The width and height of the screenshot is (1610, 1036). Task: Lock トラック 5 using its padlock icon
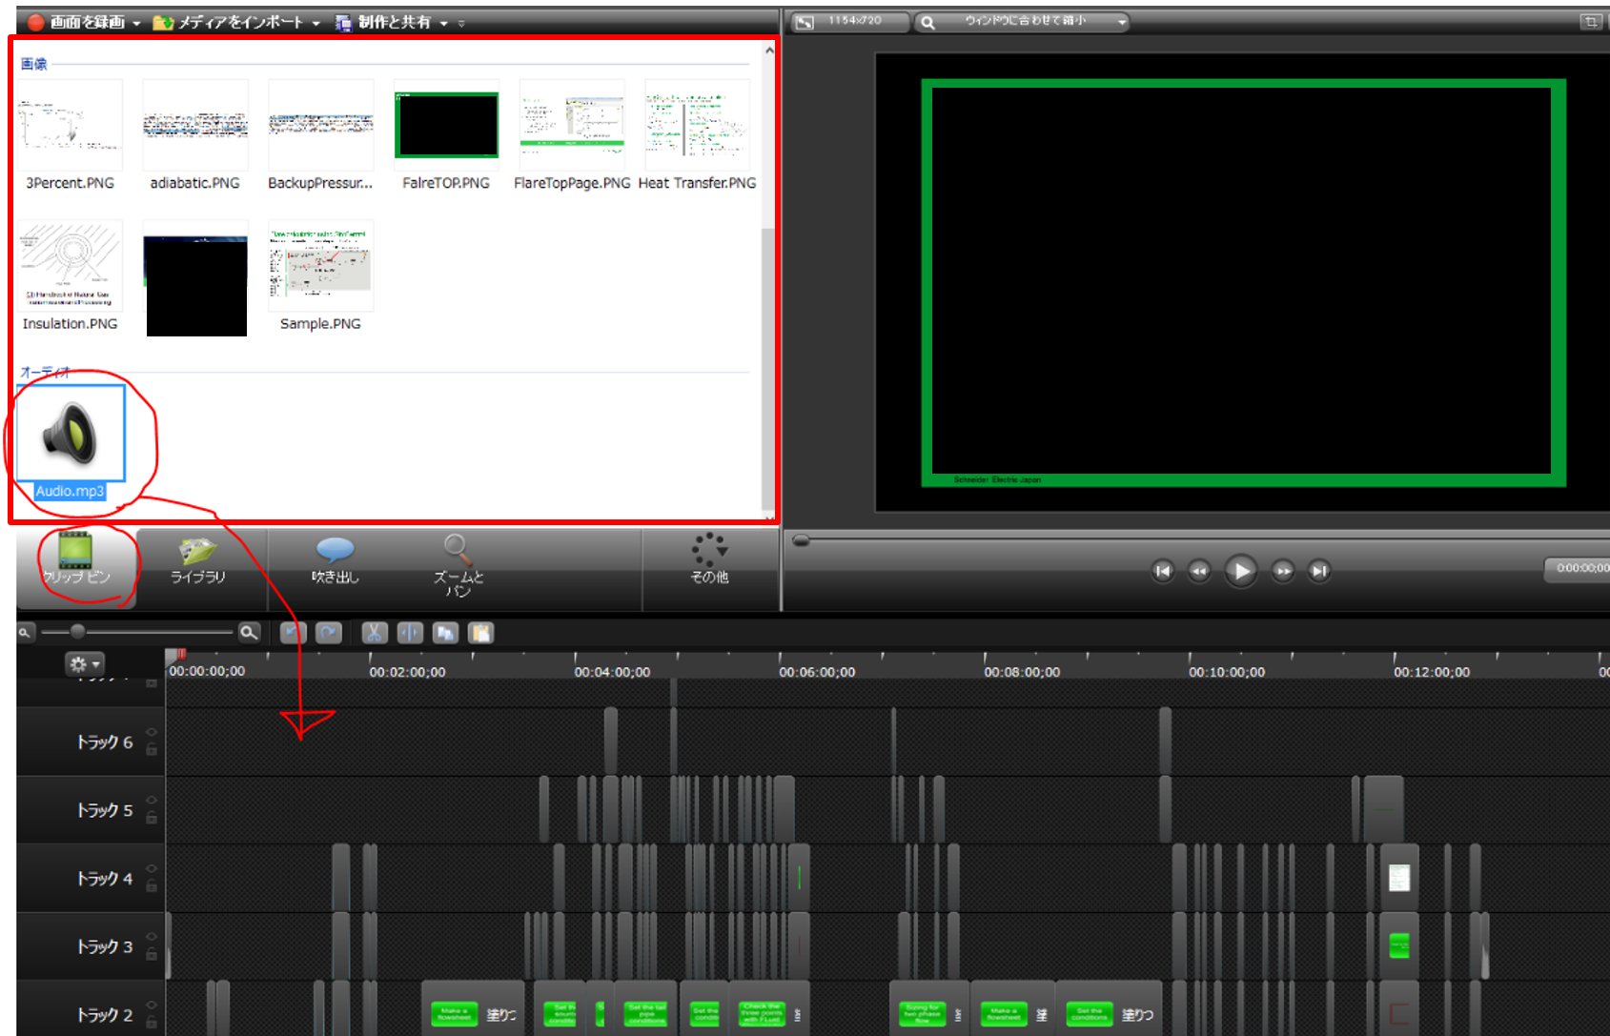pyautogui.click(x=152, y=818)
